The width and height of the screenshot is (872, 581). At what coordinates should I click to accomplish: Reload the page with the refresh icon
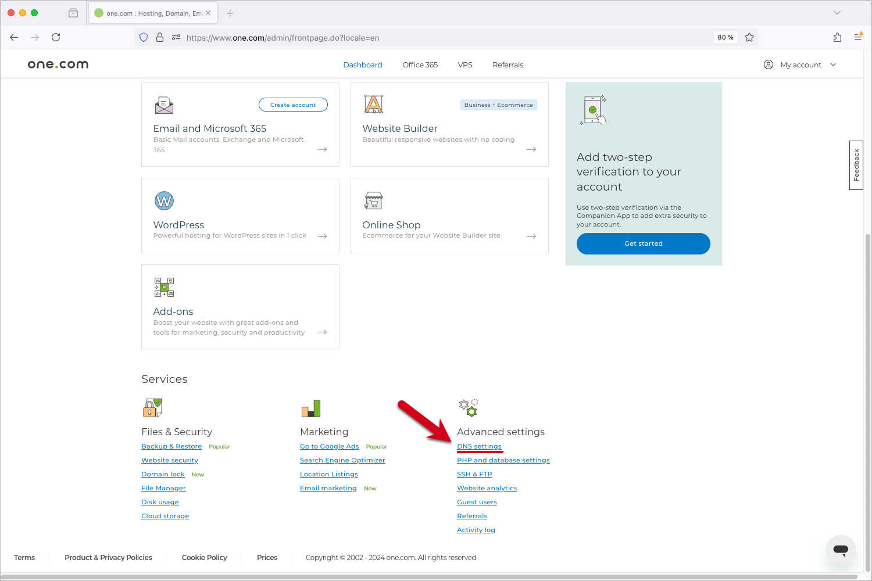[x=56, y=37]
